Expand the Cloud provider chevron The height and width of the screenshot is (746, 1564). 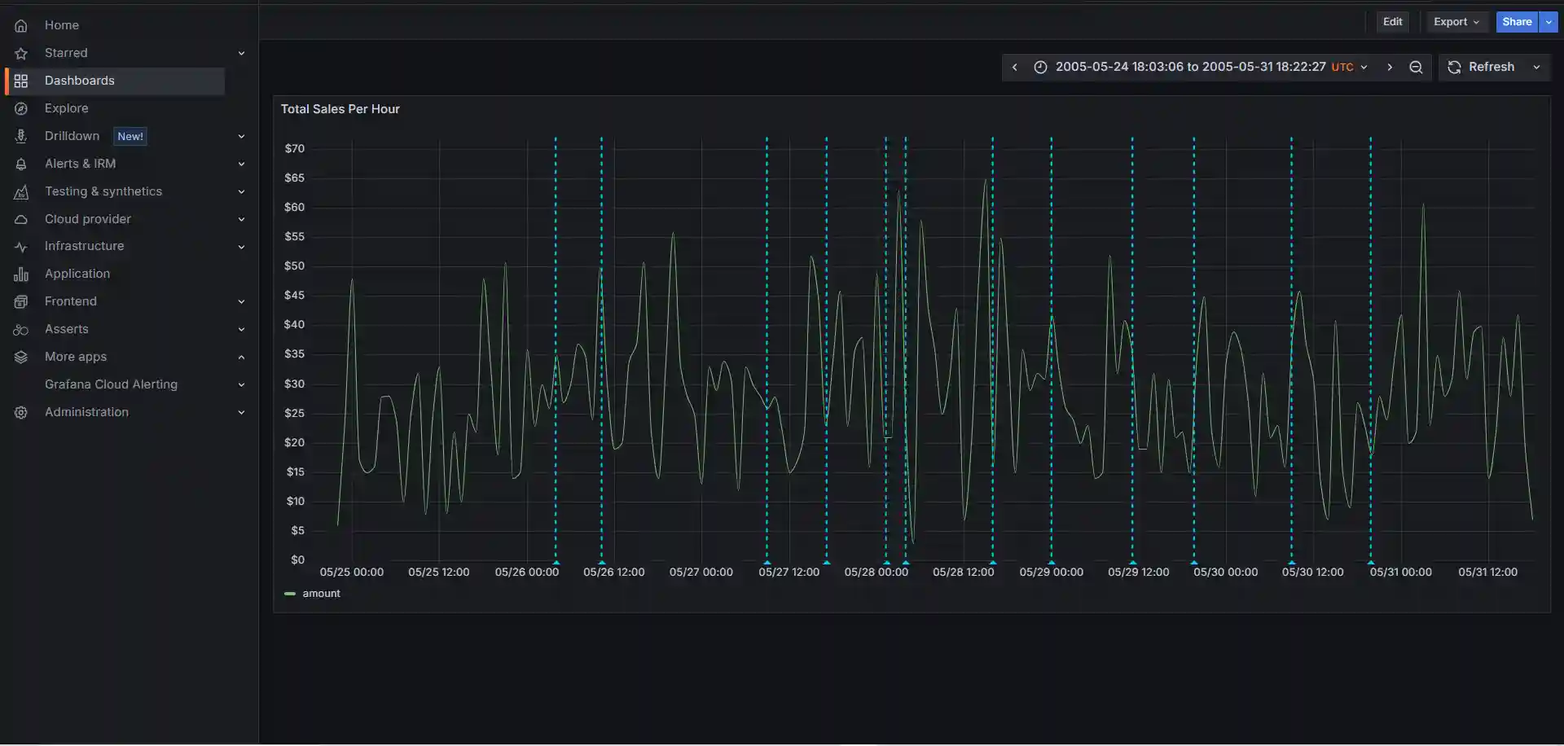[x=241, y=219]
